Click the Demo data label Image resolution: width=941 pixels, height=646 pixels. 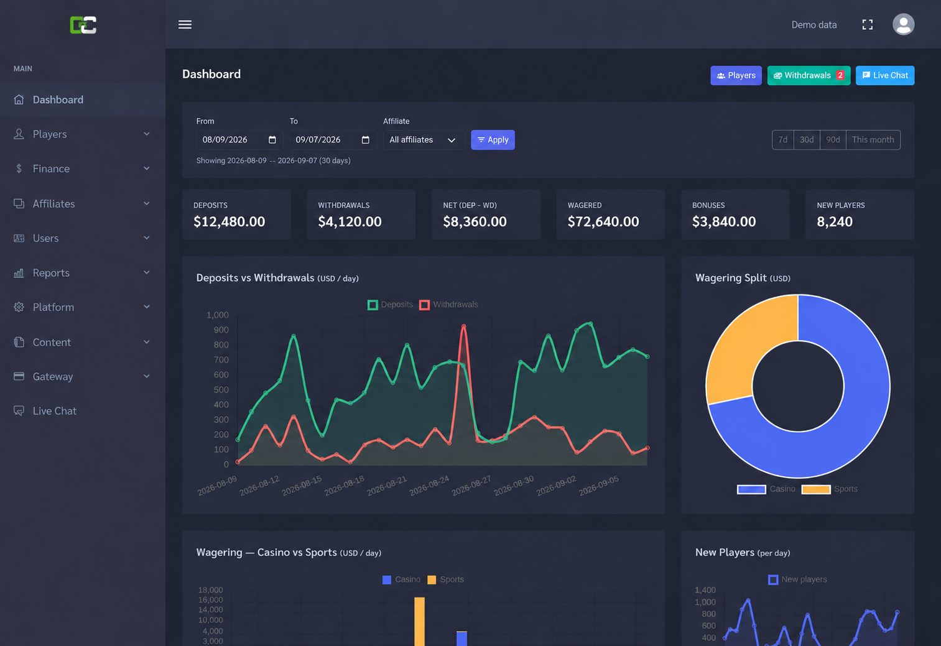814,25
